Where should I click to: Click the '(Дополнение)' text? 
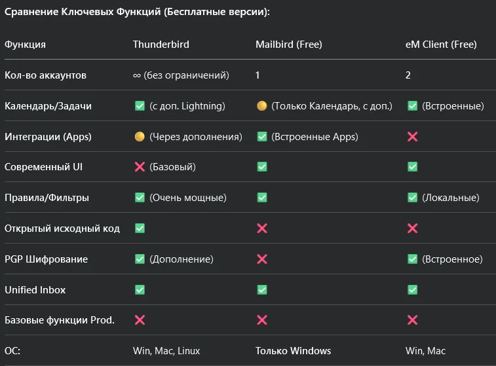click(x=181, y=259)
